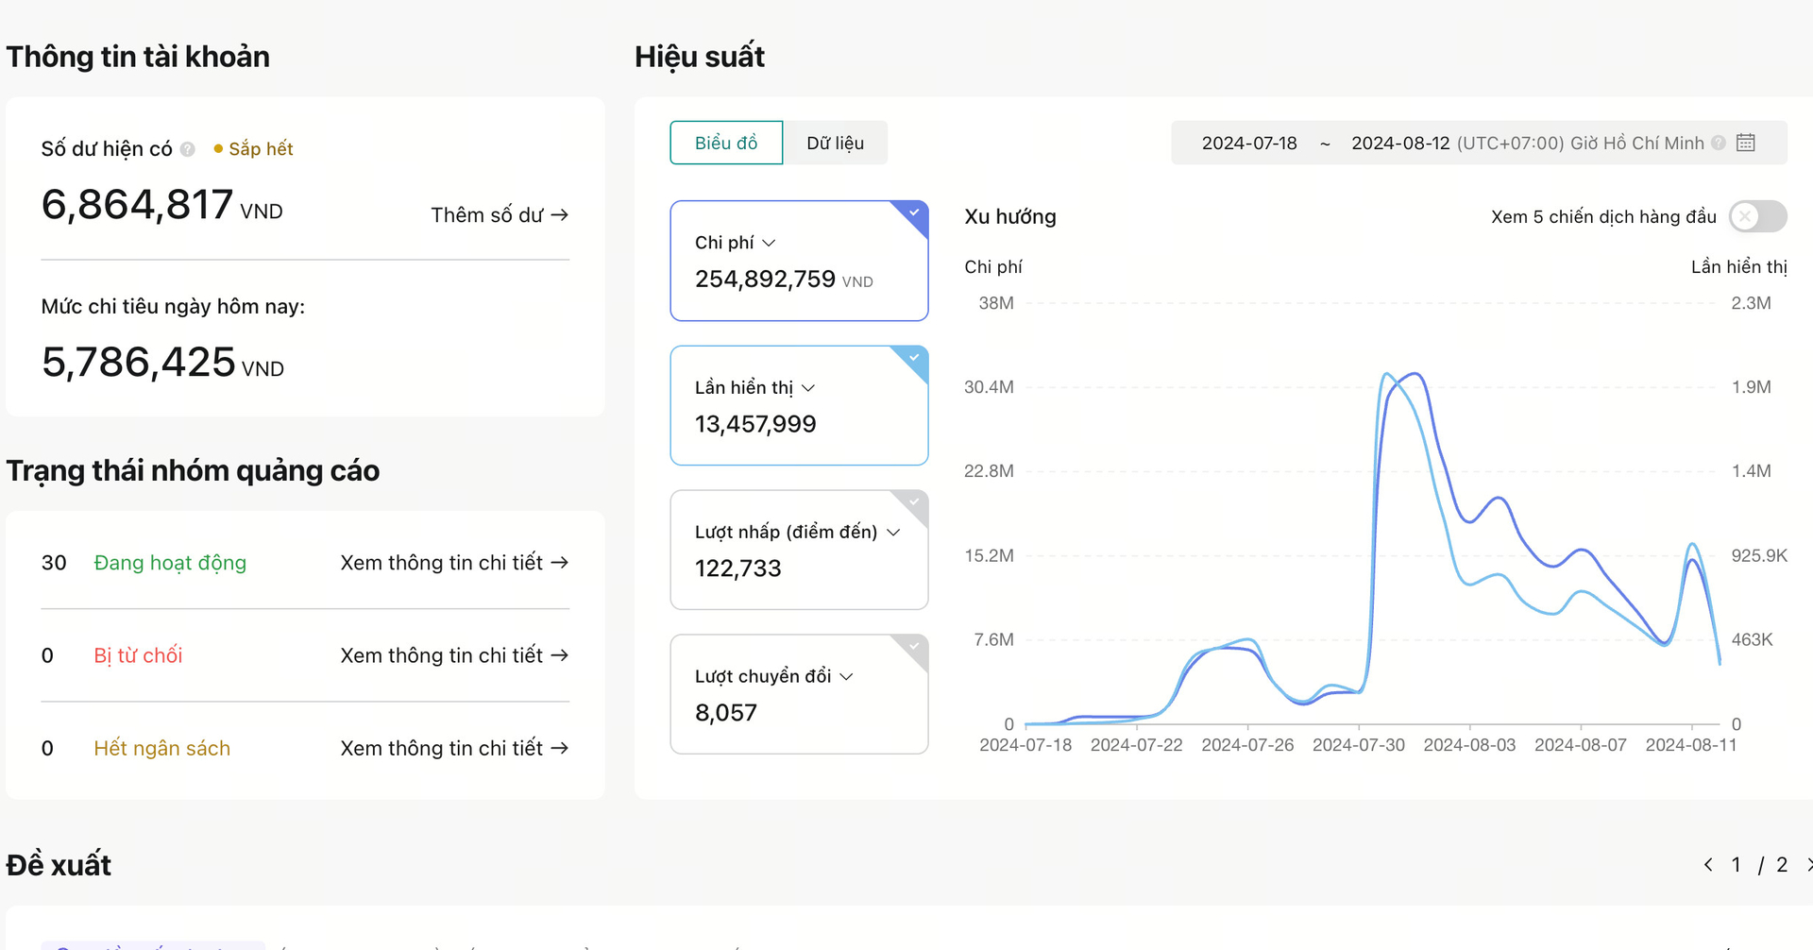1813x950 pixels.
Task: Expand the Lần hiển thị metric dropdown
Action: pyautogui.click(x=808, y=388)
